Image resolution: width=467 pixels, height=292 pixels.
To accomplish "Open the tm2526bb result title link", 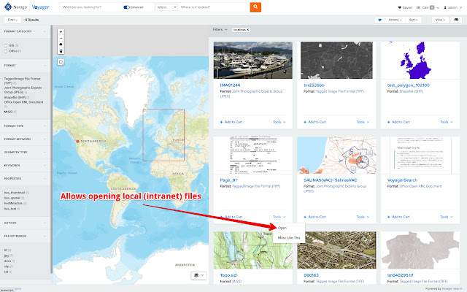I will 314,85.
